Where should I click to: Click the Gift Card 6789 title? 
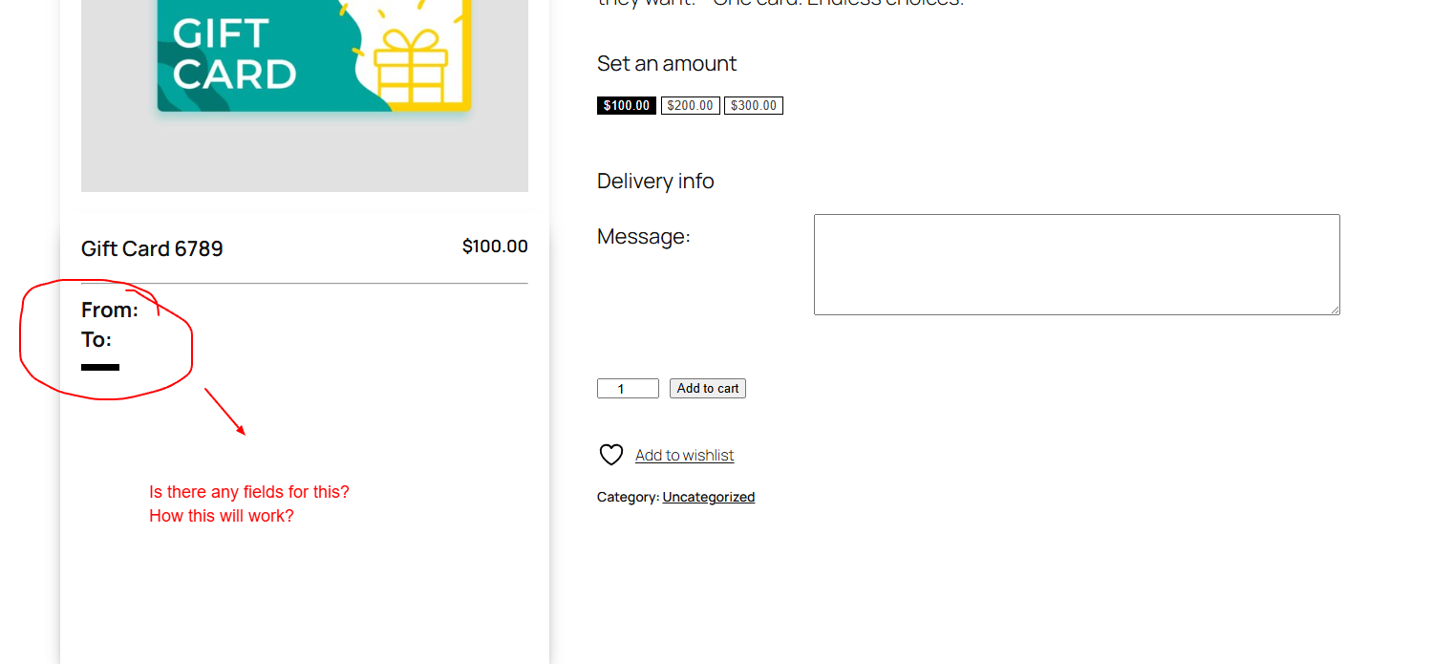click(152, 249)
